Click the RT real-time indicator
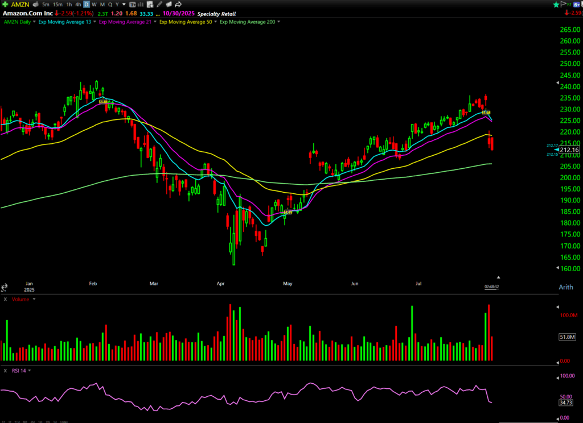 [x=569, y=4]
